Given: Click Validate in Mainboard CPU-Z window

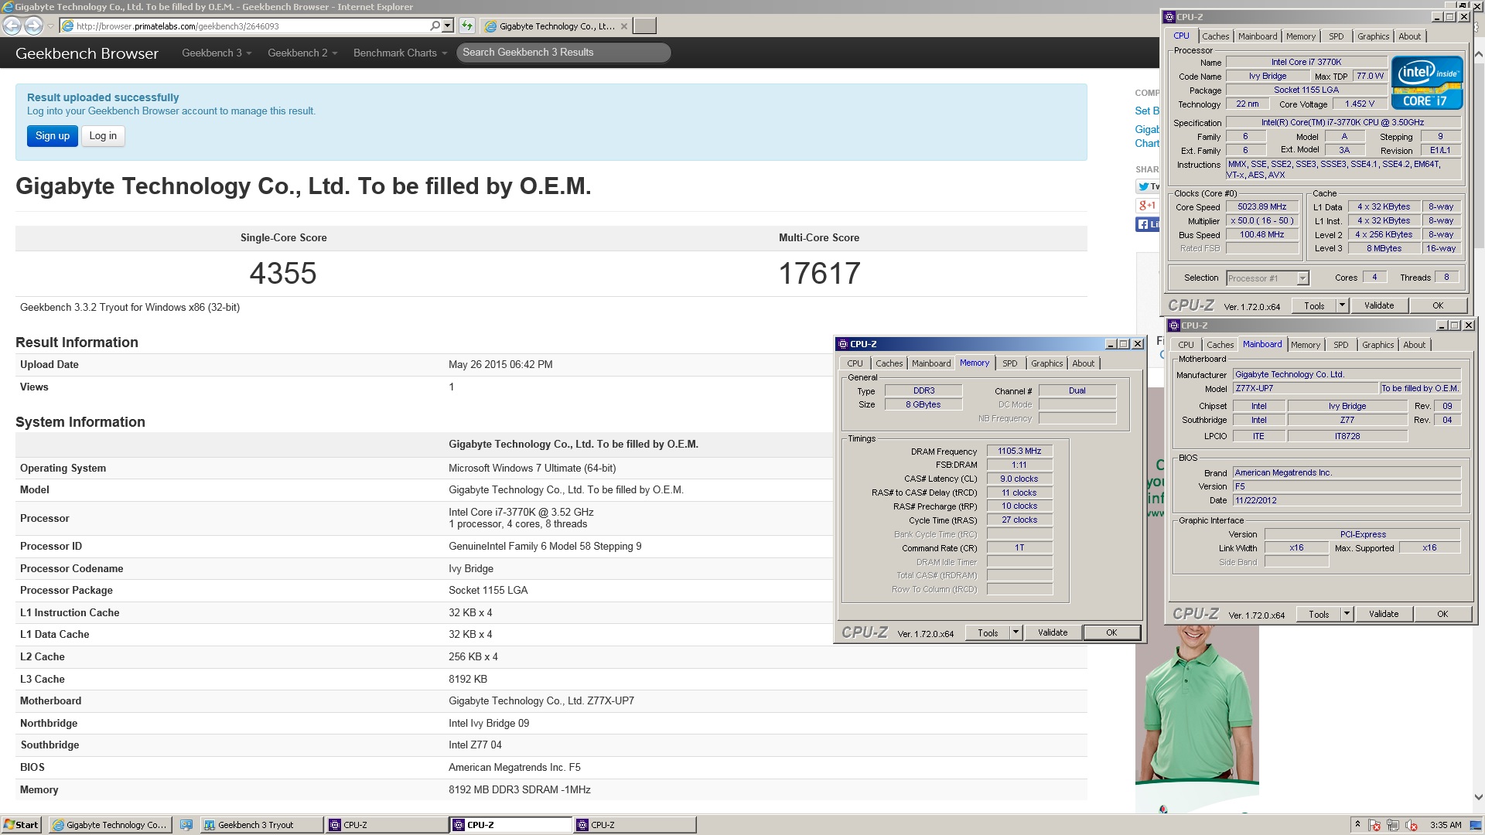Looking at the screenshot, I should pyautogui.click(x=1384, y=614).
